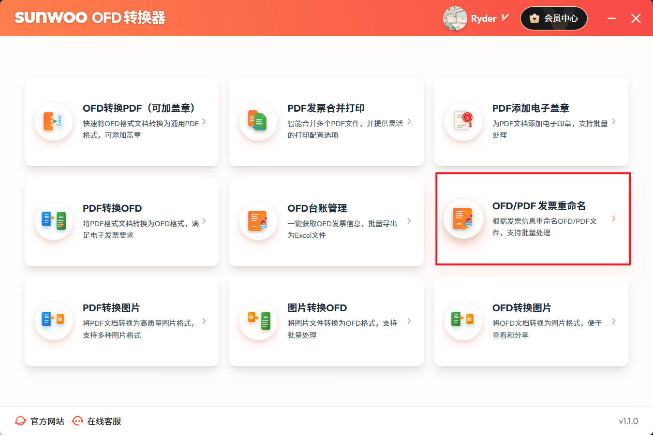
Task: Contact 在线客服 online support
Action: point(104,421)
